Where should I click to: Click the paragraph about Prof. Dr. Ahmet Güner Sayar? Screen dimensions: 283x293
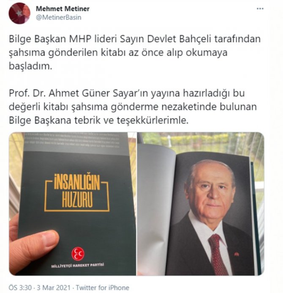click(133, 107)
